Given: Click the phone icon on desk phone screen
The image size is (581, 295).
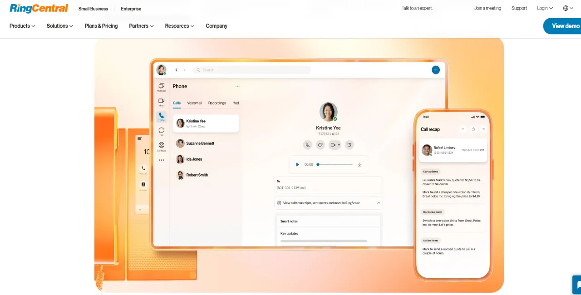Looking at the screenshot, I should (143, 168).
